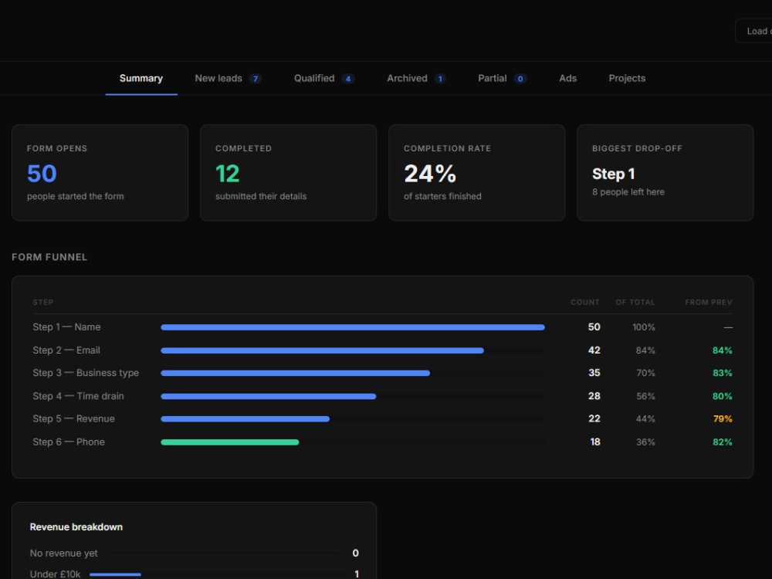Click the Step 5 — Revenue funnel bar
The height and width of the screenshot is (579, 772).
(x=245, y=419)
